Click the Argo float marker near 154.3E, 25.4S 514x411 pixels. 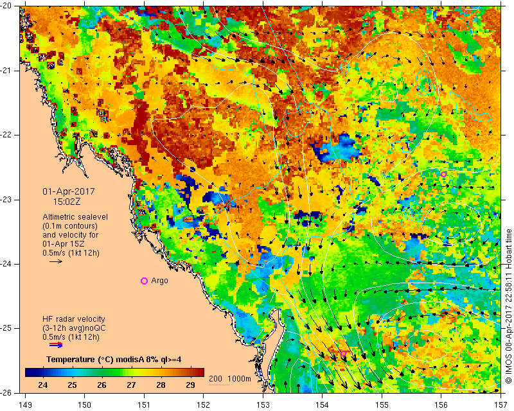click(343, 353)
